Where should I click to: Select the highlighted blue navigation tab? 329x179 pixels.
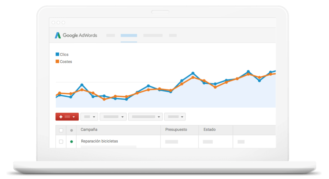tap(129, 36)
